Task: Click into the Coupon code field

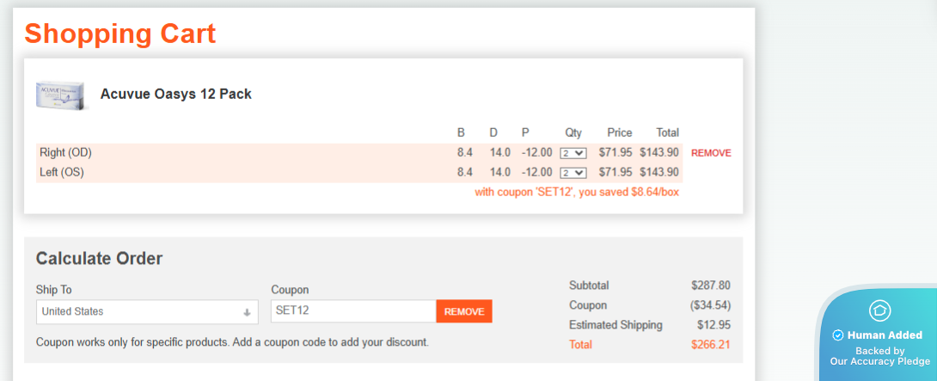Action: (x=353, y=311)
